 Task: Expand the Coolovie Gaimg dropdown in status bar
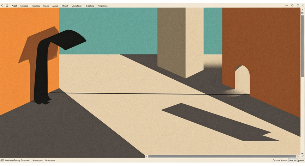tap(30, 160)
